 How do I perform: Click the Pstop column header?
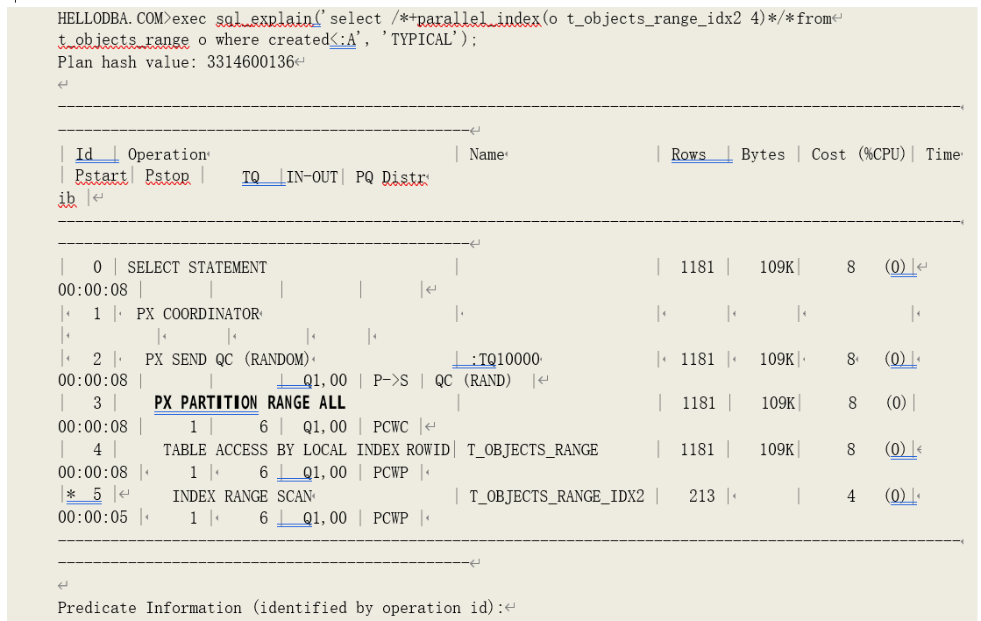click(167, 176)
